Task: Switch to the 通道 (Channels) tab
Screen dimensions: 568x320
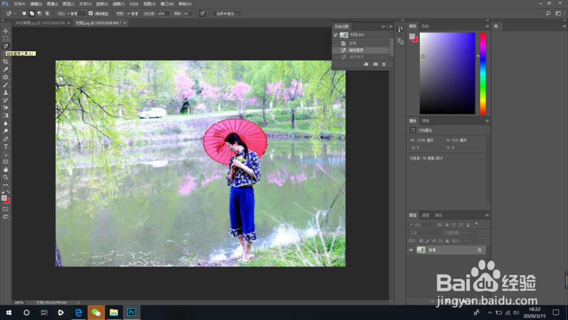Action: (x=425, y=215)
